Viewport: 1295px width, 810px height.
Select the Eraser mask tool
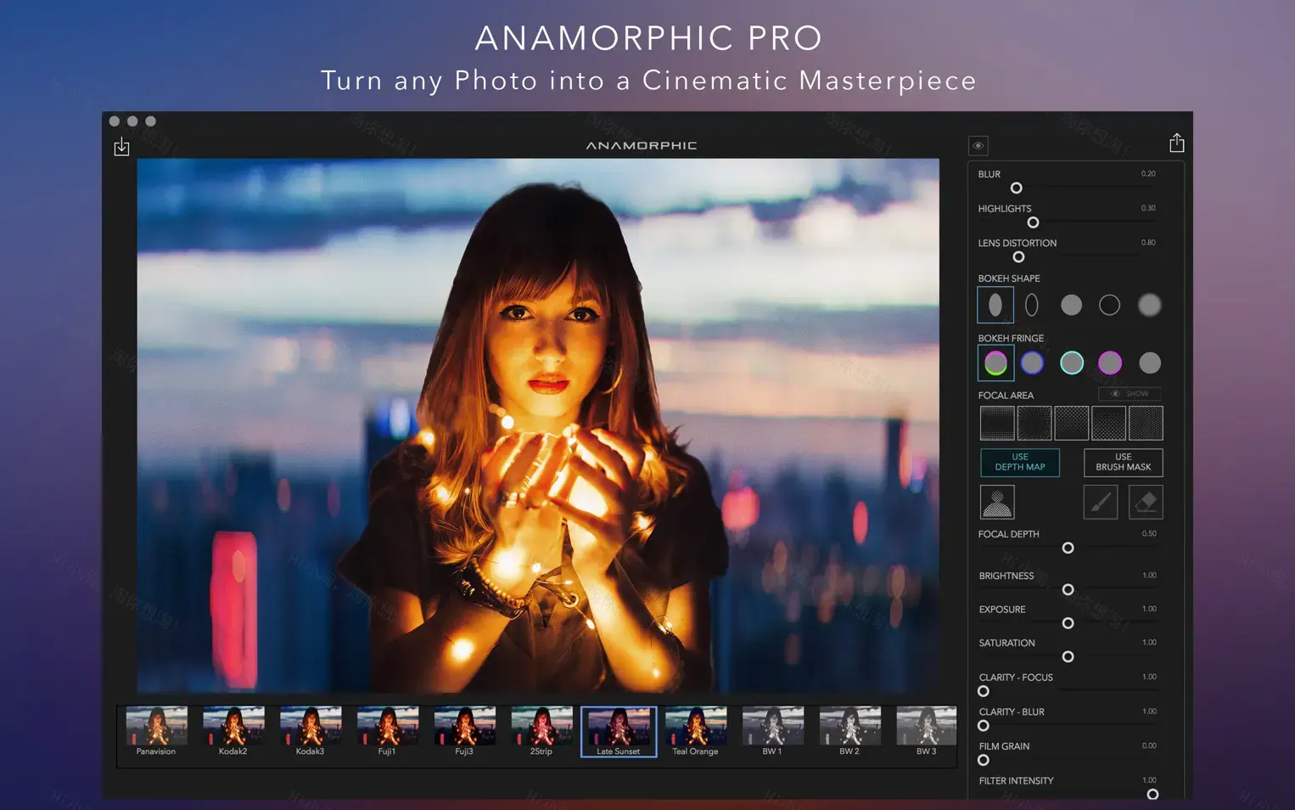(1146, 502)
